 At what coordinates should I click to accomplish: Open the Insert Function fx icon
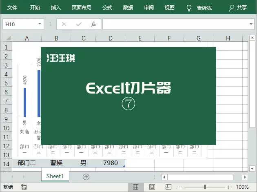point(93,24)
